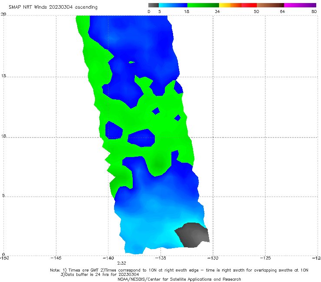
Task: Click the dark gray low-wind patch on map
Action: [x=192, y=235]
